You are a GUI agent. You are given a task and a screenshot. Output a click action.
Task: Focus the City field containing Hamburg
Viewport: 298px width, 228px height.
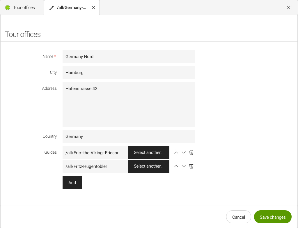click(x=128, y=73)
